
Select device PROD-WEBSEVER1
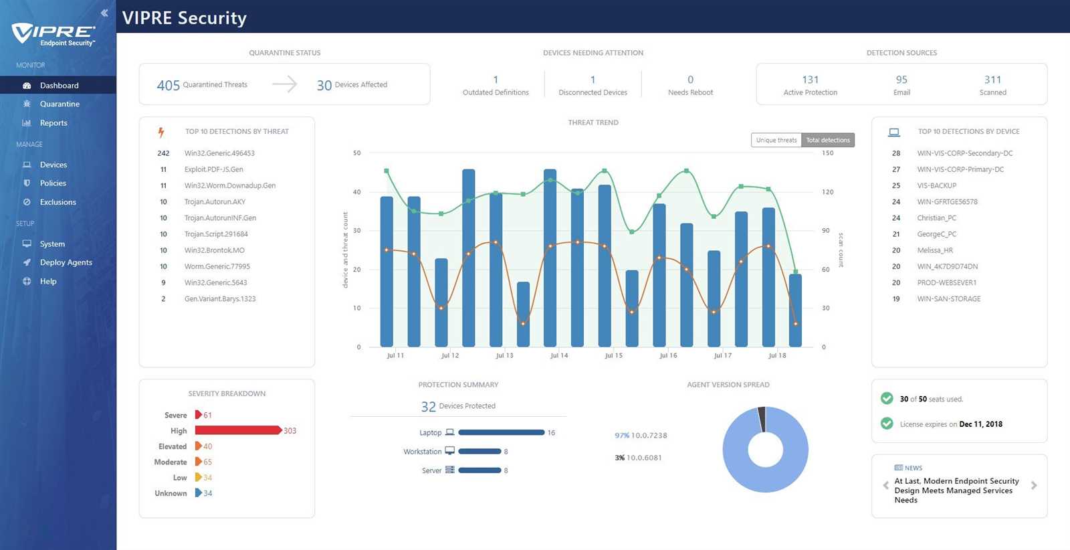tap(947, 282)
